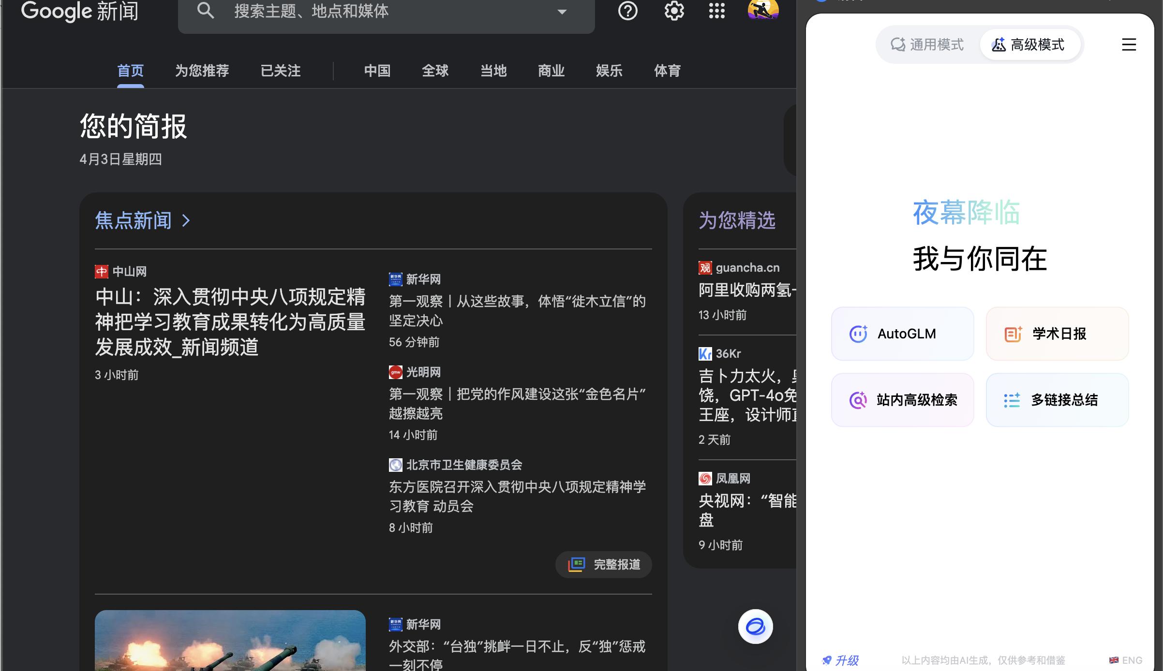
Task: Go to the 为您推荐 tab
Action: click(x=202, y=71)
